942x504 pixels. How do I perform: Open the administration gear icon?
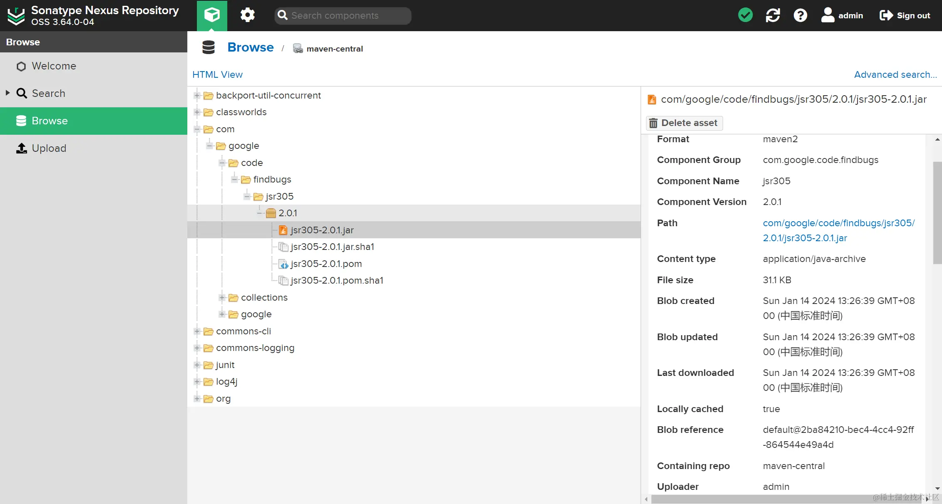point(247,15)
